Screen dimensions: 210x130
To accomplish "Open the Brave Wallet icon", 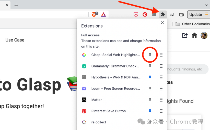I will pos(181,15).
